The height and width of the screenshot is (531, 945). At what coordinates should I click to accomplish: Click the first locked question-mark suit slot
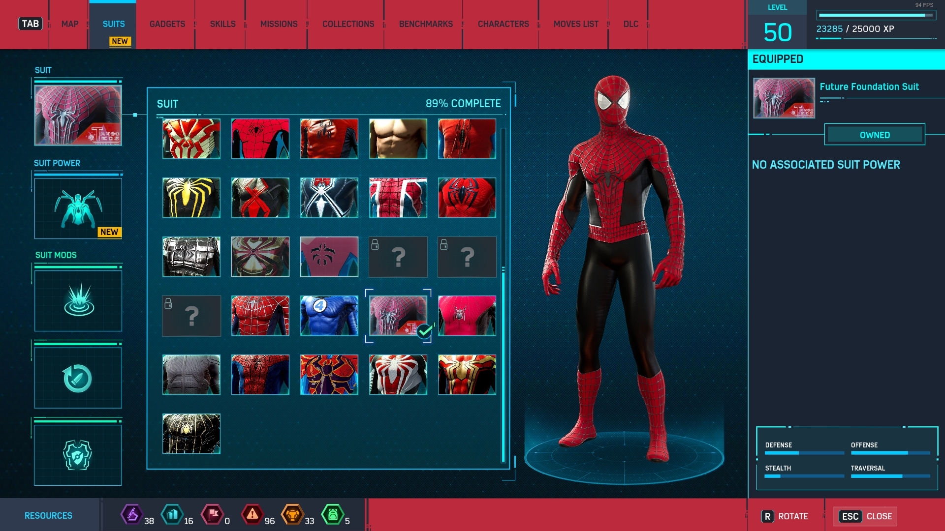[x=398, y=257]
